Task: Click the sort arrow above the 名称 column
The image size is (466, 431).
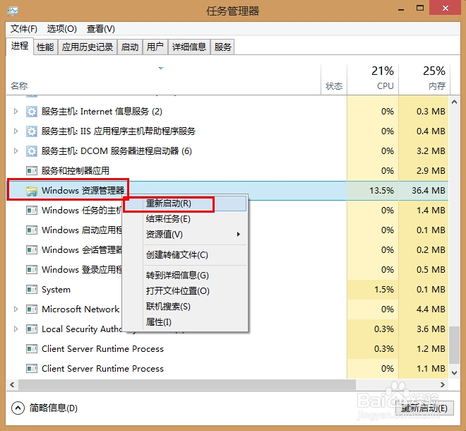Action: coord(161,69)
